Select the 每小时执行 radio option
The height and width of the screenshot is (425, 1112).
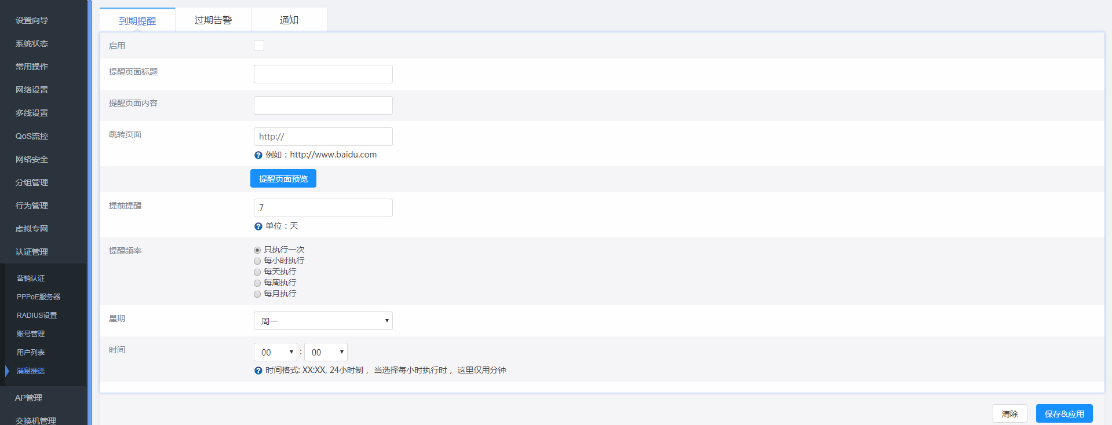(257, 261)
